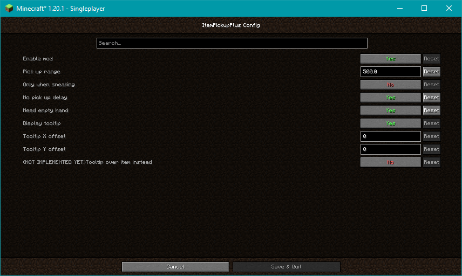The width and height of the screenshot is (462, 276).
Task: Toggle Tooltip over item instead setting
Action: click(390, 162)
